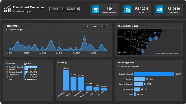186x104 pixels.
Task: Open the Terms link on the map
Action: click(176, 53)
